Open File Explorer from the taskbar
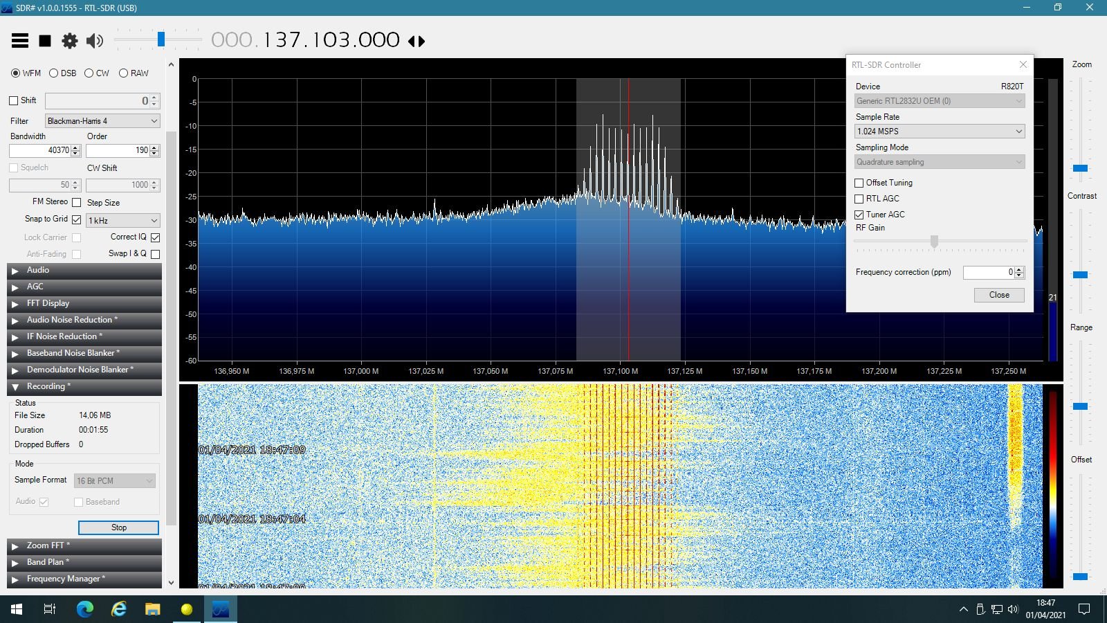This screenshot has height=623, width=1107. [x=153, y=609]
